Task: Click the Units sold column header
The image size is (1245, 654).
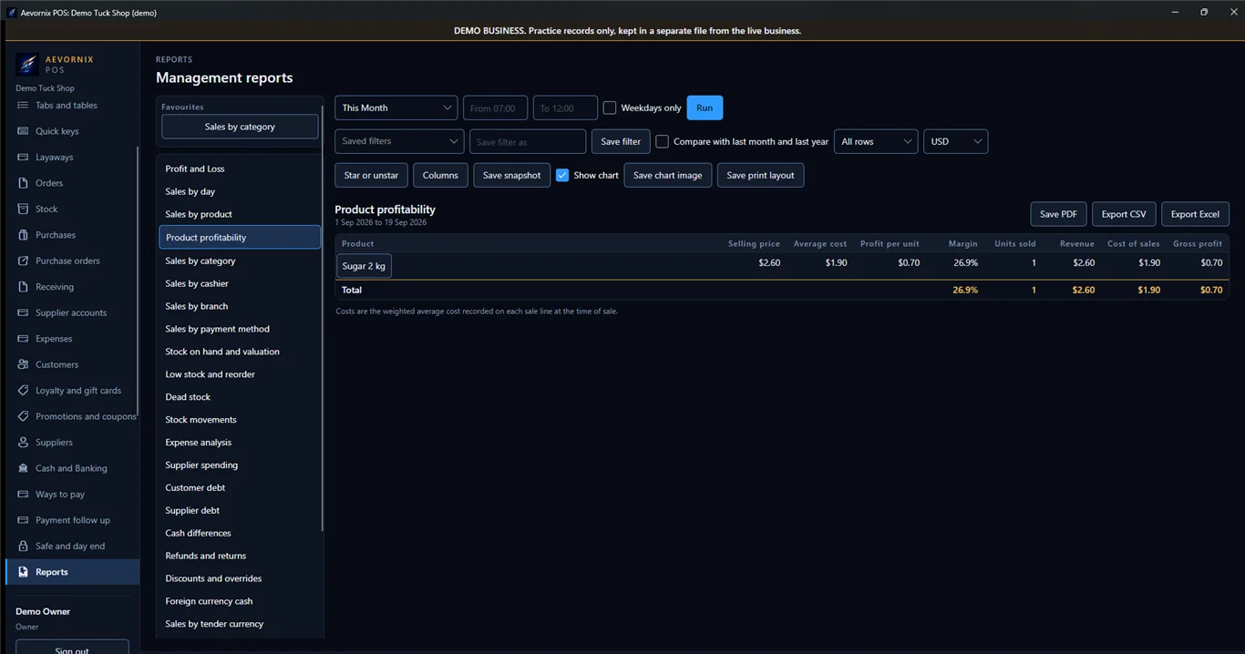Action: 1015,244
